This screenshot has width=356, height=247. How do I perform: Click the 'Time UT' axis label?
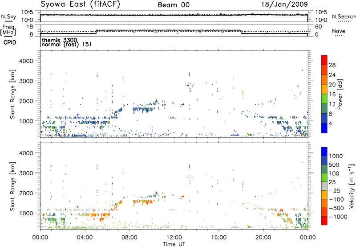[x=174, y=244]
